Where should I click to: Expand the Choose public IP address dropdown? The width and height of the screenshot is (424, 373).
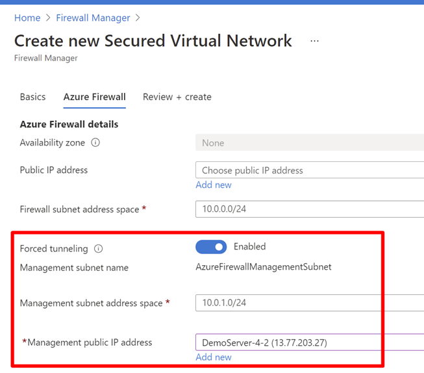pos(309,170)
